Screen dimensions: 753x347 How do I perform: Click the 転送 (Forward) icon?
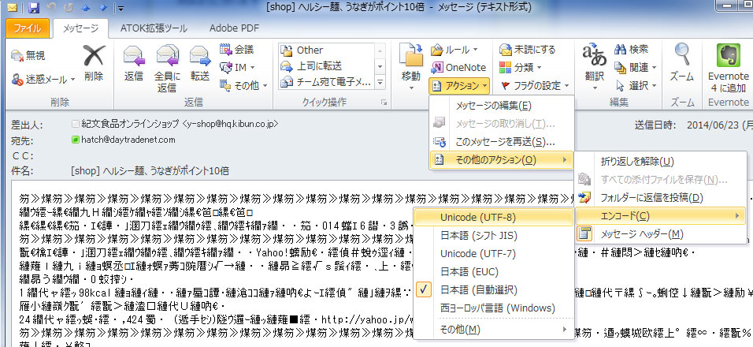[x=200, y=56]
